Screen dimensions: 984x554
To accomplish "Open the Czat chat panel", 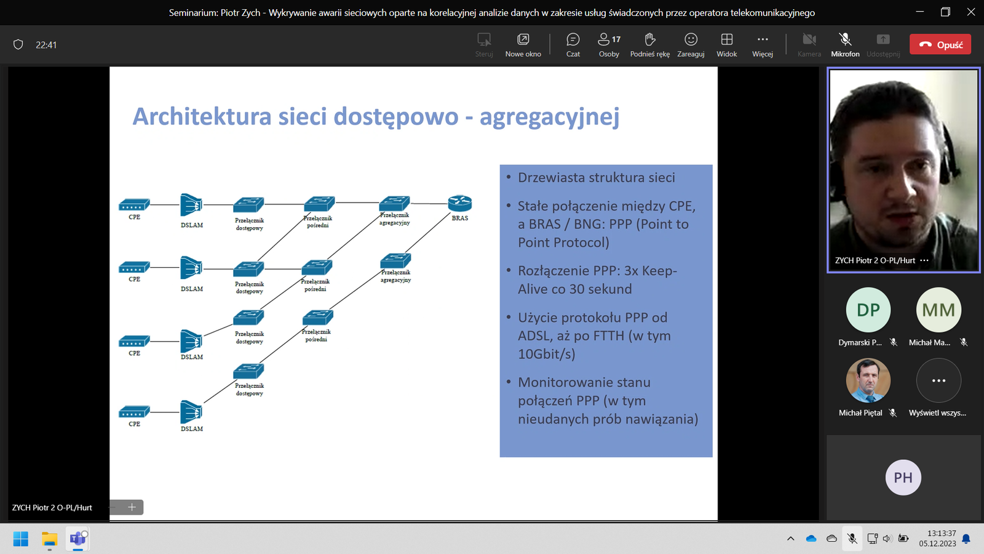I will click(573, 45).
